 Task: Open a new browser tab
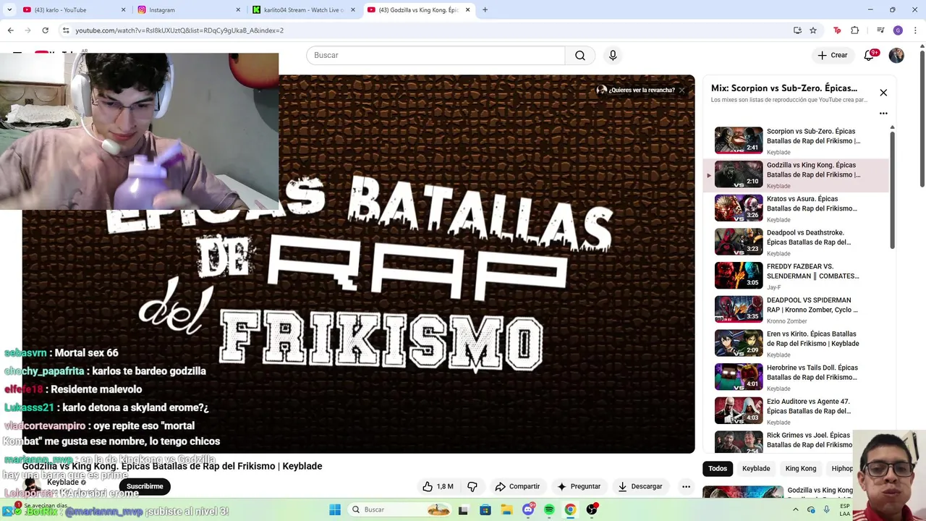(485, 9)
